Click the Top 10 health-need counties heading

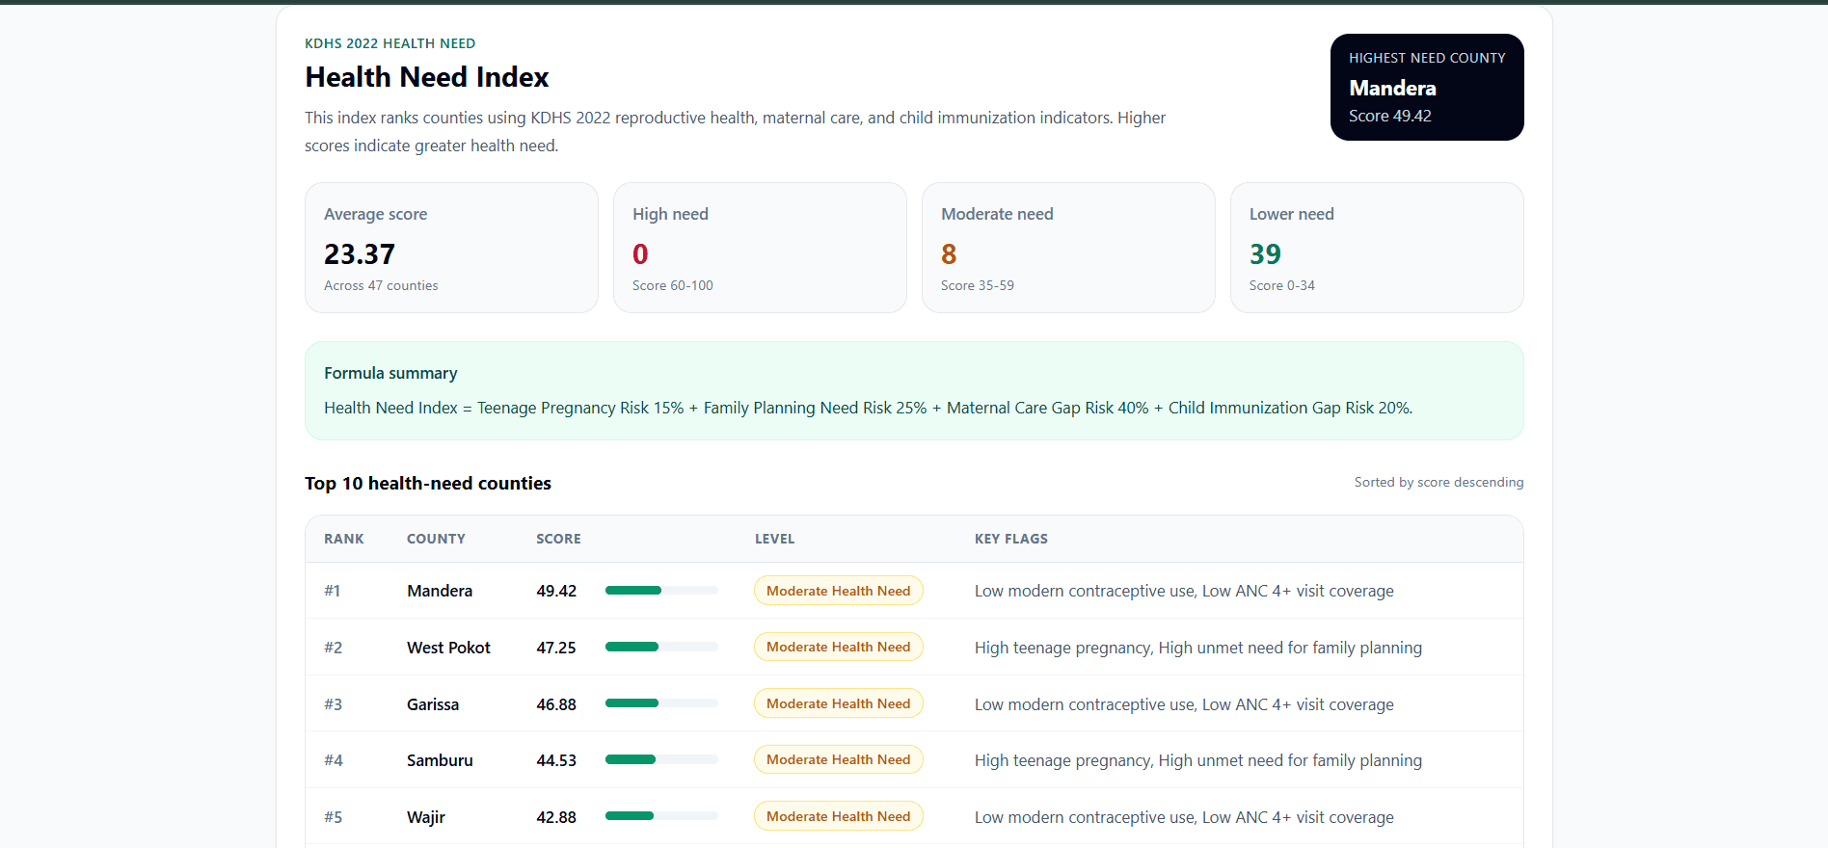(428, 483)
